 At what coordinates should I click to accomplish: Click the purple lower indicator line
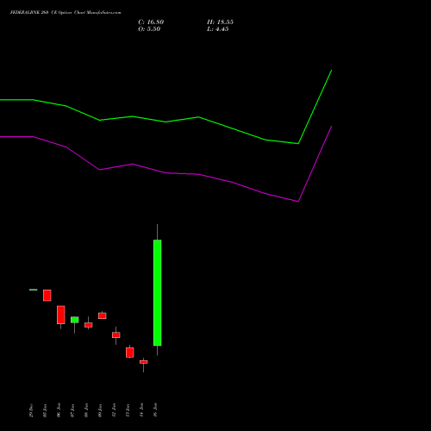[x=166, y=172]
